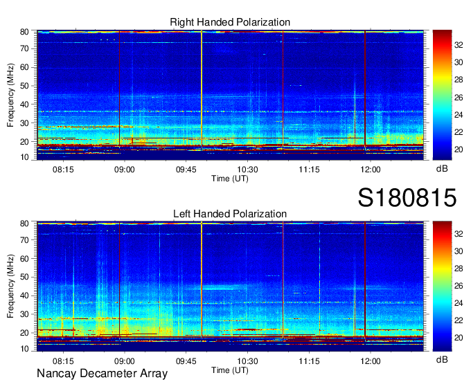This screenshot has width=471, height=382.
Task: Click the bottom colorbar's 30 dB label
Action: coord(459,251)
